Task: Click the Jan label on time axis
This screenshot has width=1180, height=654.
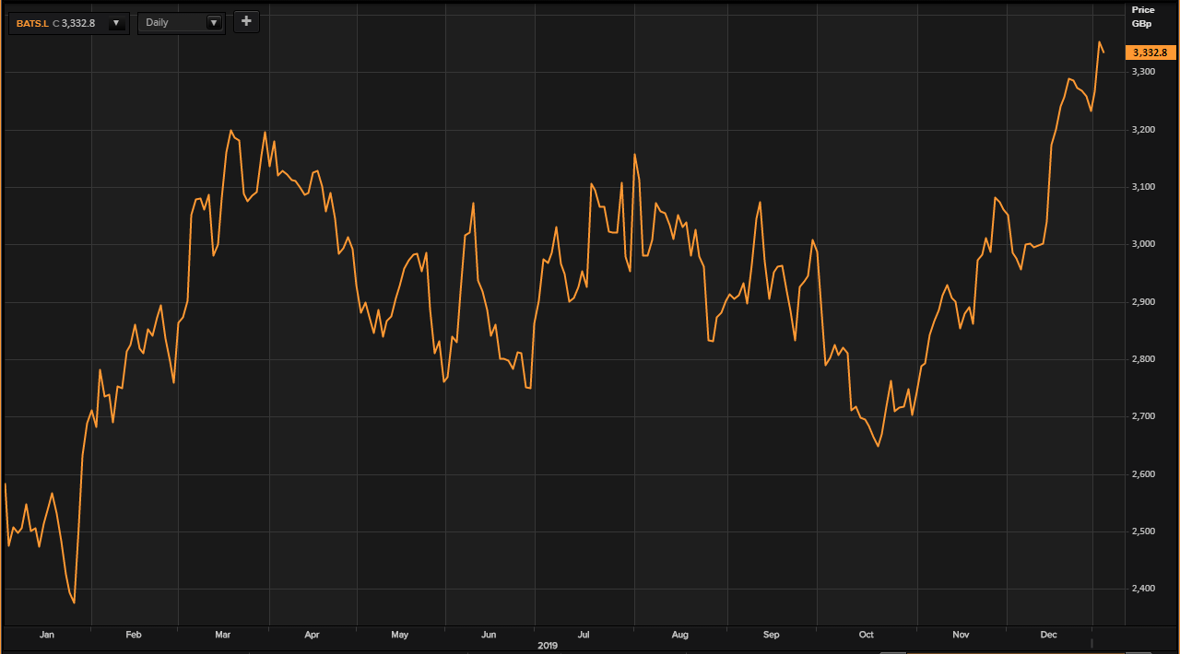Action: click(47, 635)
